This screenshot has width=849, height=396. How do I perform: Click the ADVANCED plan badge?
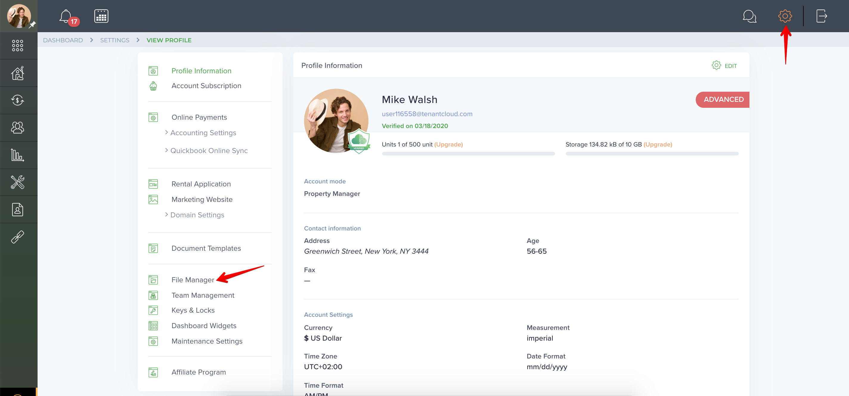[x=722, y=99]
